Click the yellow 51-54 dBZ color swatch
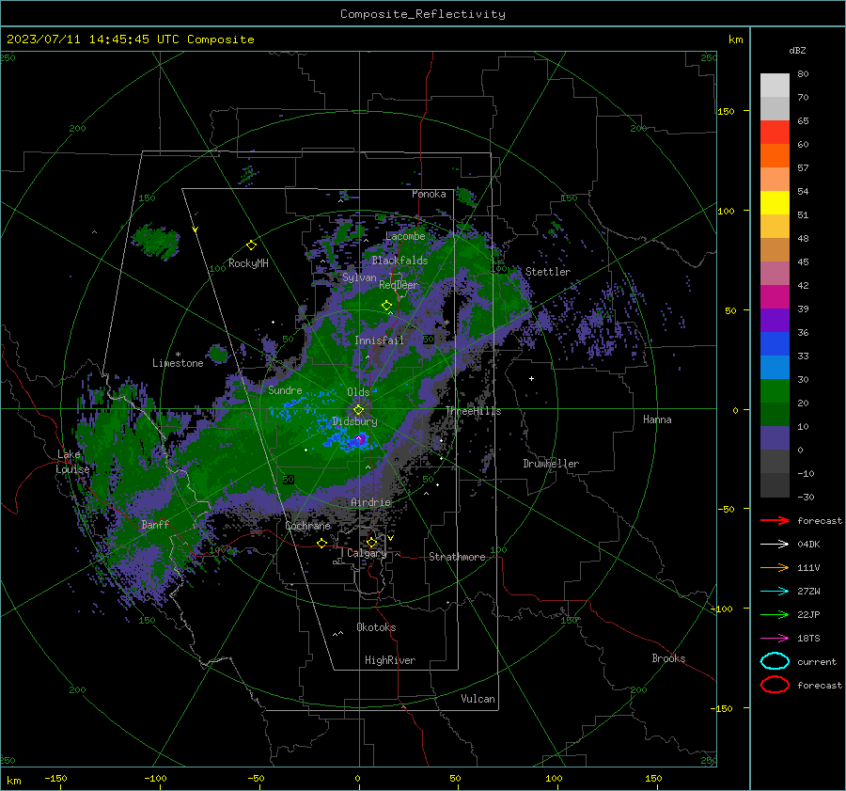The image size is (846, 791). point(775,203)
